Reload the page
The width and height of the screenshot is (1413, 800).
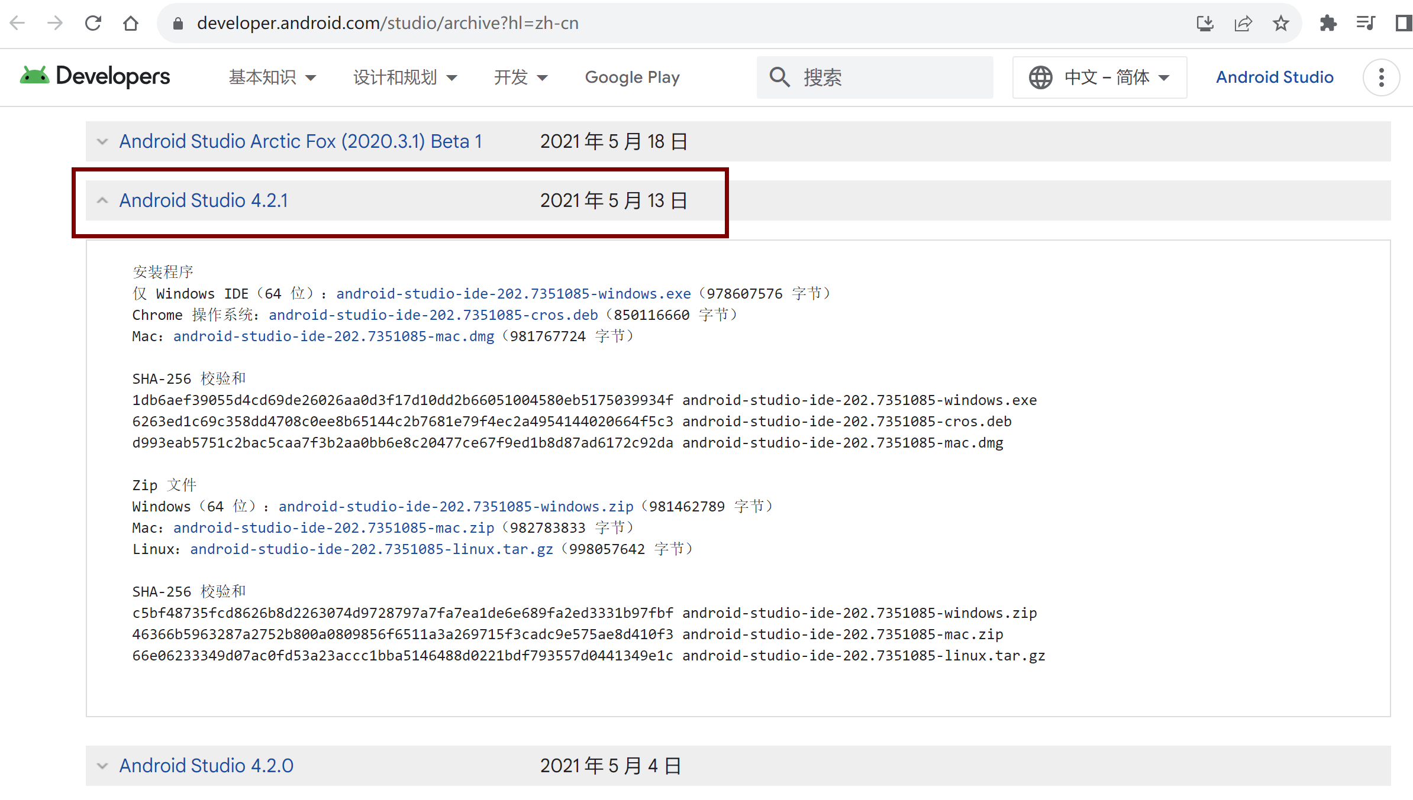tap(93, 23)
